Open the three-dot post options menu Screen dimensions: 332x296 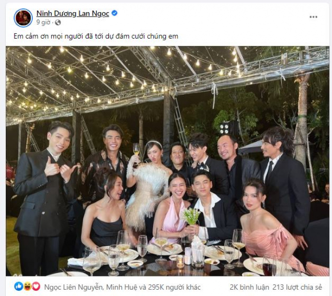tap(313, 17)
